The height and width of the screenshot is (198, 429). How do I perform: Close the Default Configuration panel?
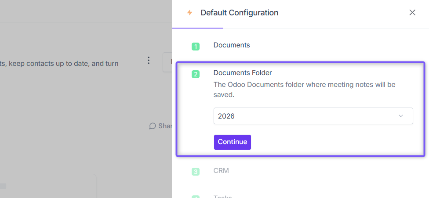tap(412, 13)
